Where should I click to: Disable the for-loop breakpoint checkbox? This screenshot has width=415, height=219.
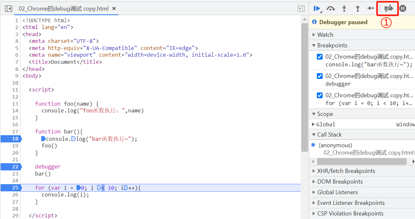point(319,95)
